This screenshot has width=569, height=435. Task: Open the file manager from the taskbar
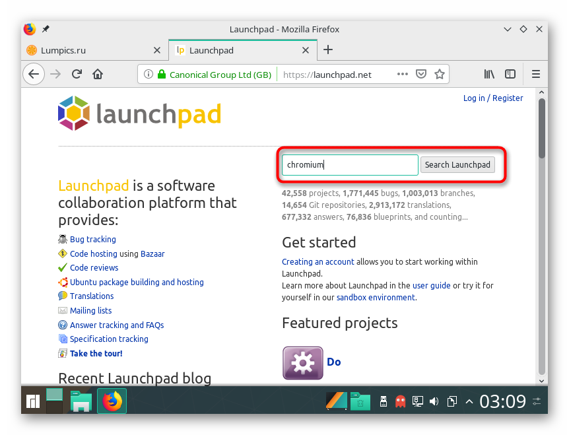coord(81,401)
